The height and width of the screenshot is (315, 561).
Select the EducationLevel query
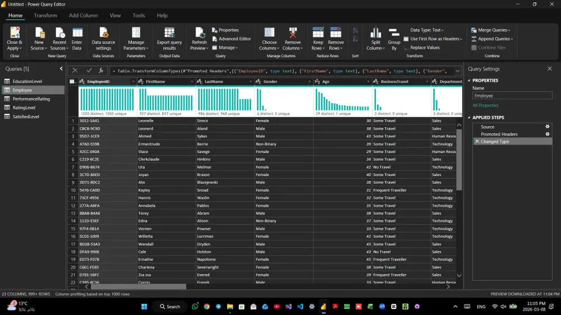pos(33,81)
